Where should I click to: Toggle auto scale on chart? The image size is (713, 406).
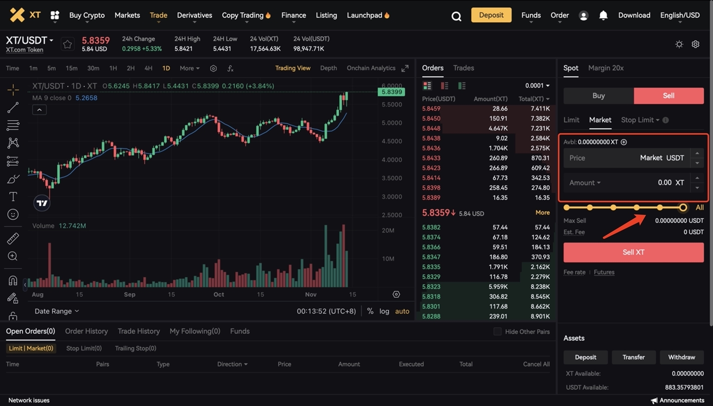point(402,311)
